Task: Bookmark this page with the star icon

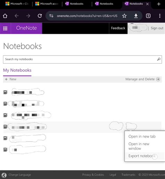Action: point(124,16)
